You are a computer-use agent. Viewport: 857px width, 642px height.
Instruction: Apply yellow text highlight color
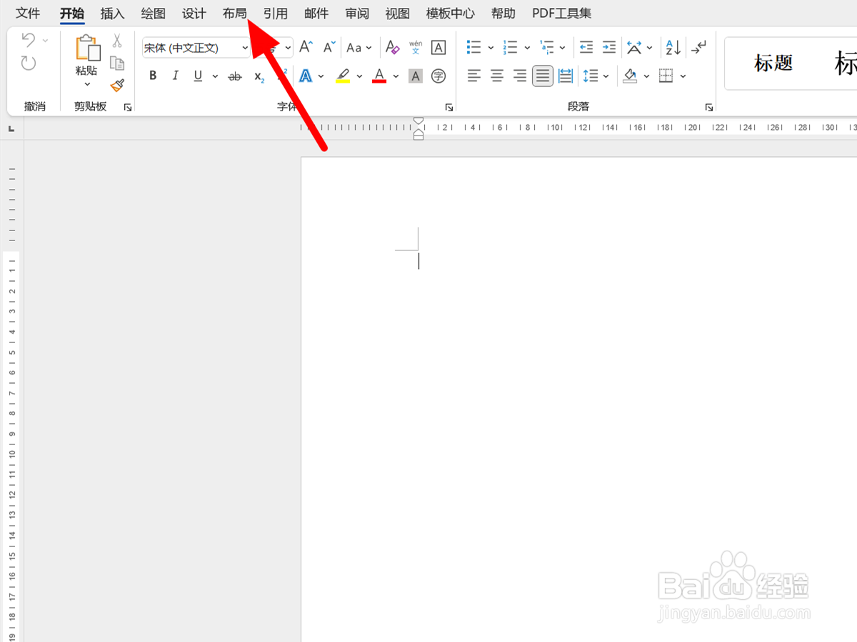[343, 76]
